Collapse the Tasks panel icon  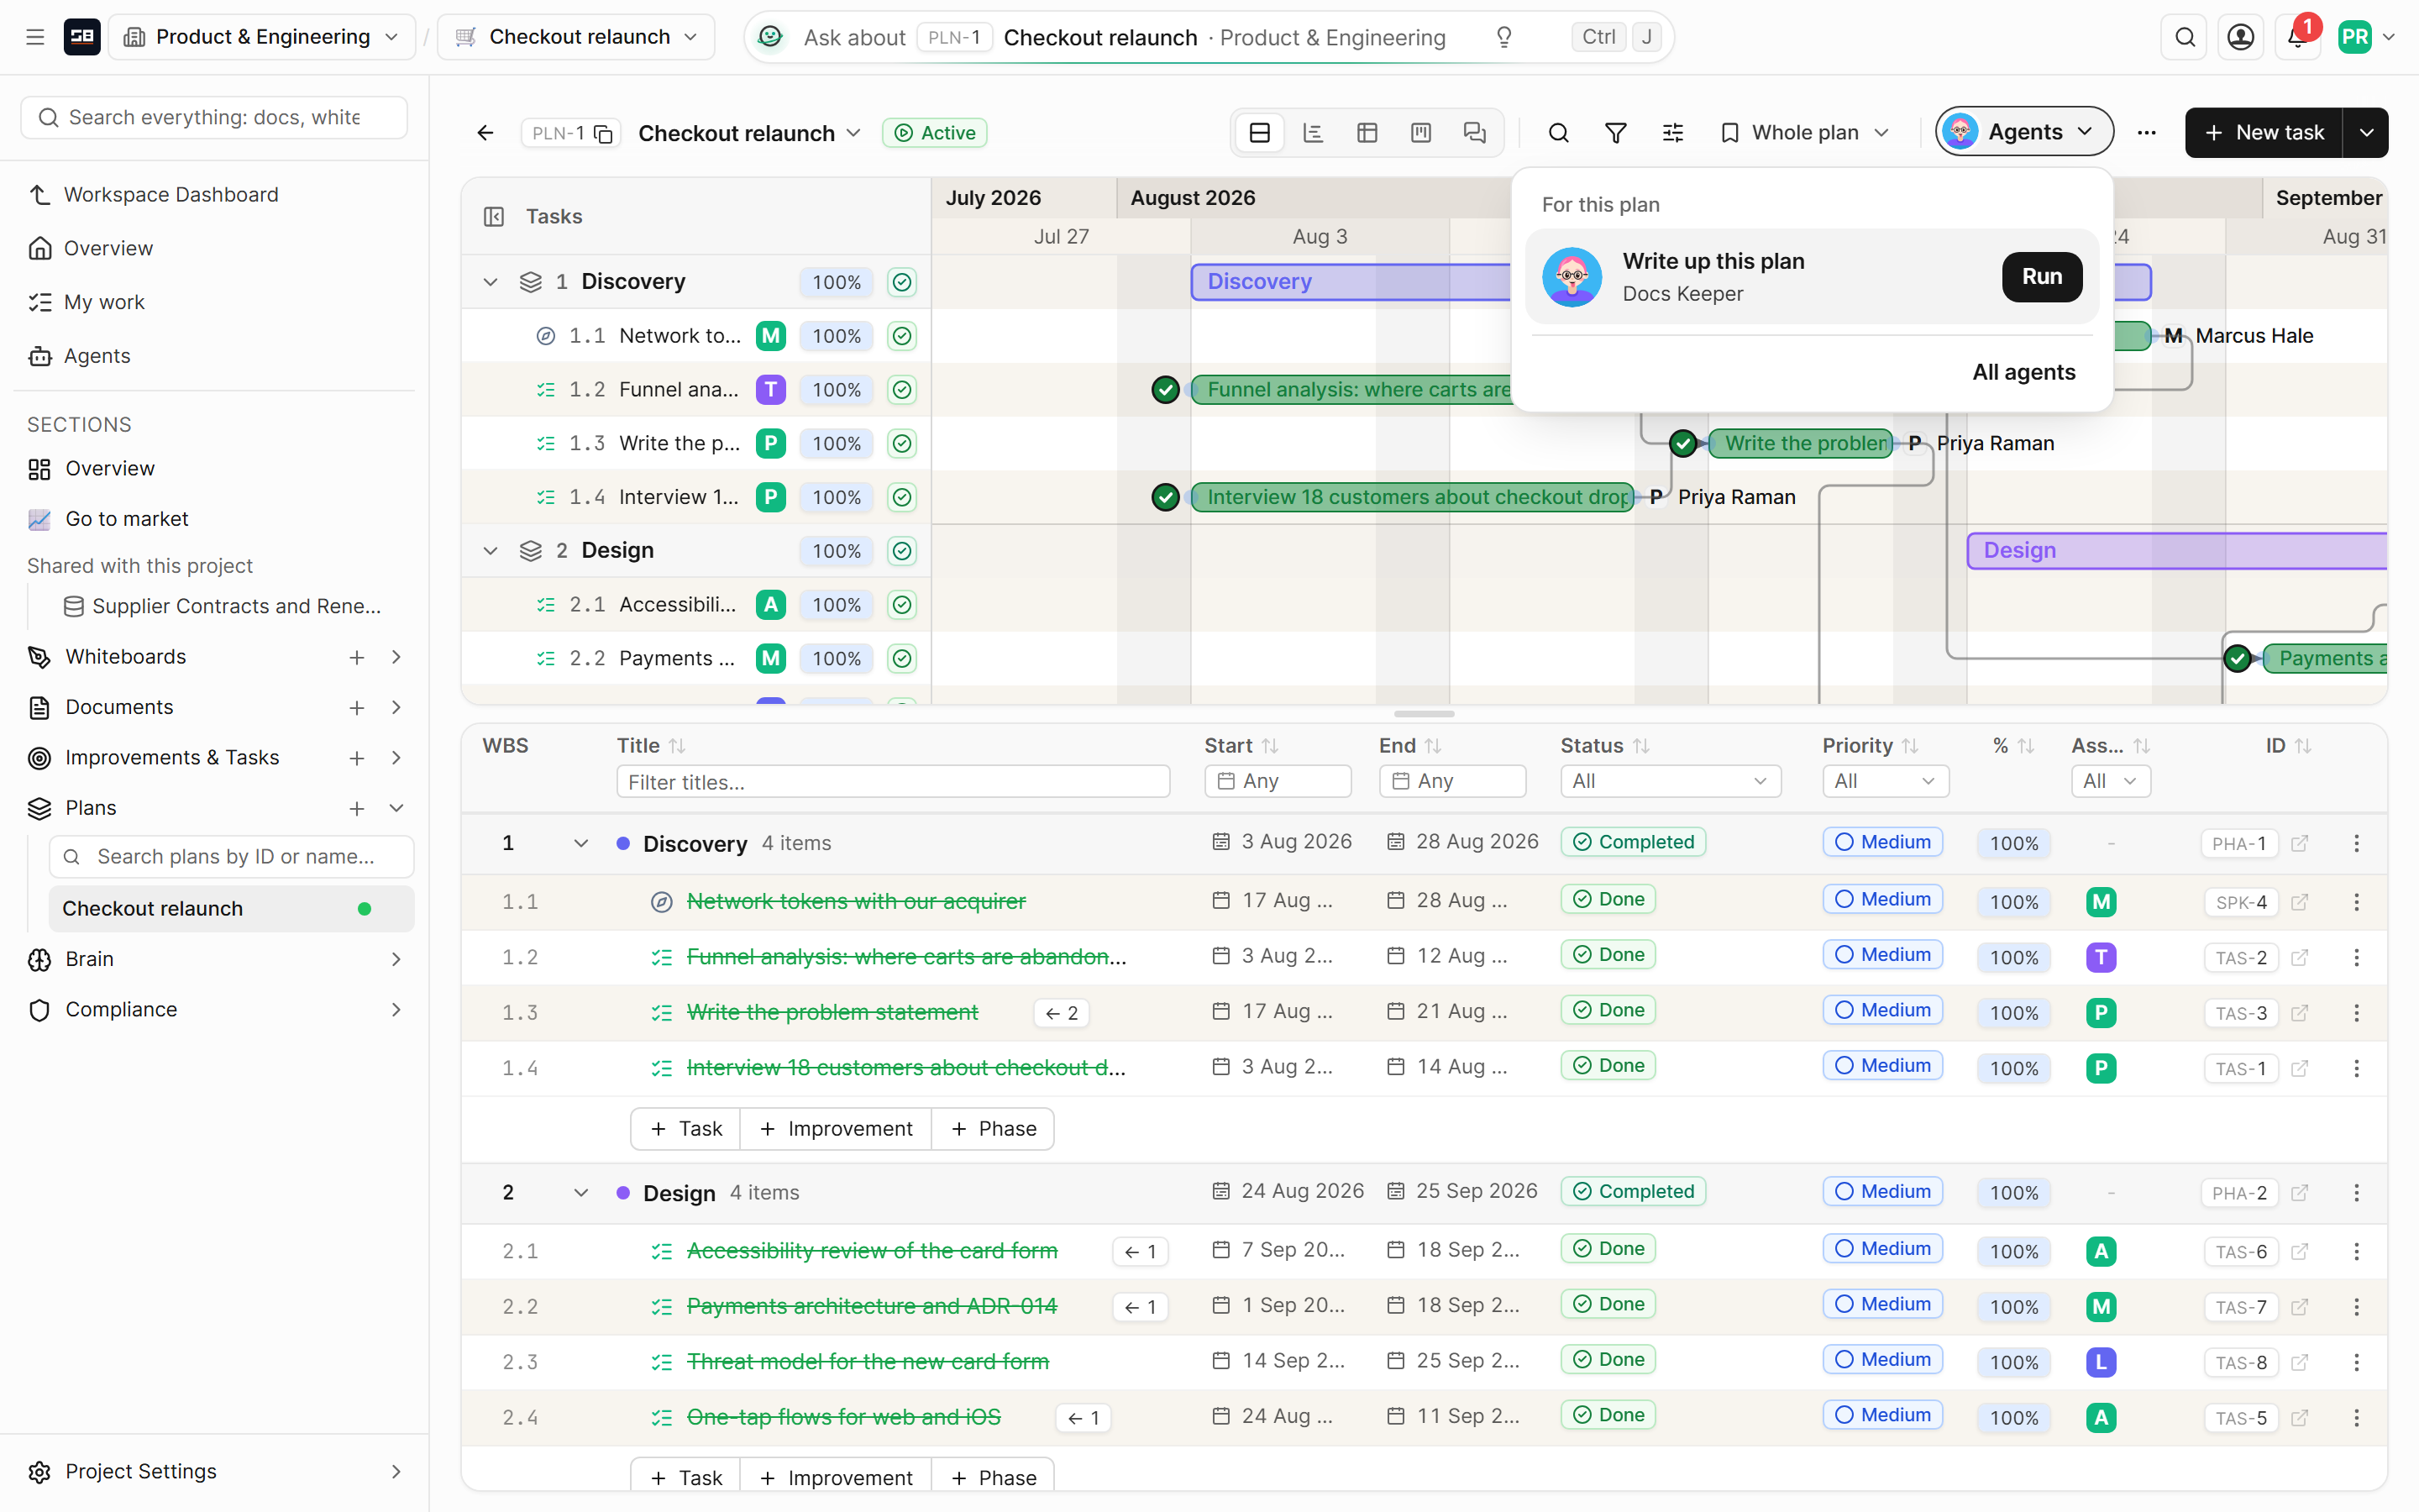494,217
